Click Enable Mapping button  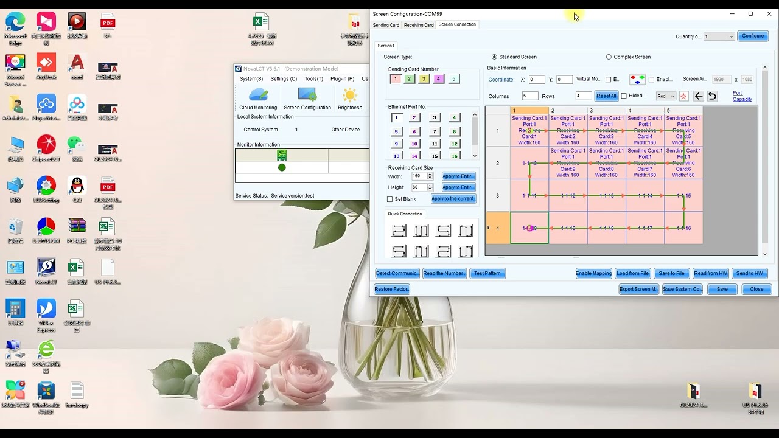593,273
